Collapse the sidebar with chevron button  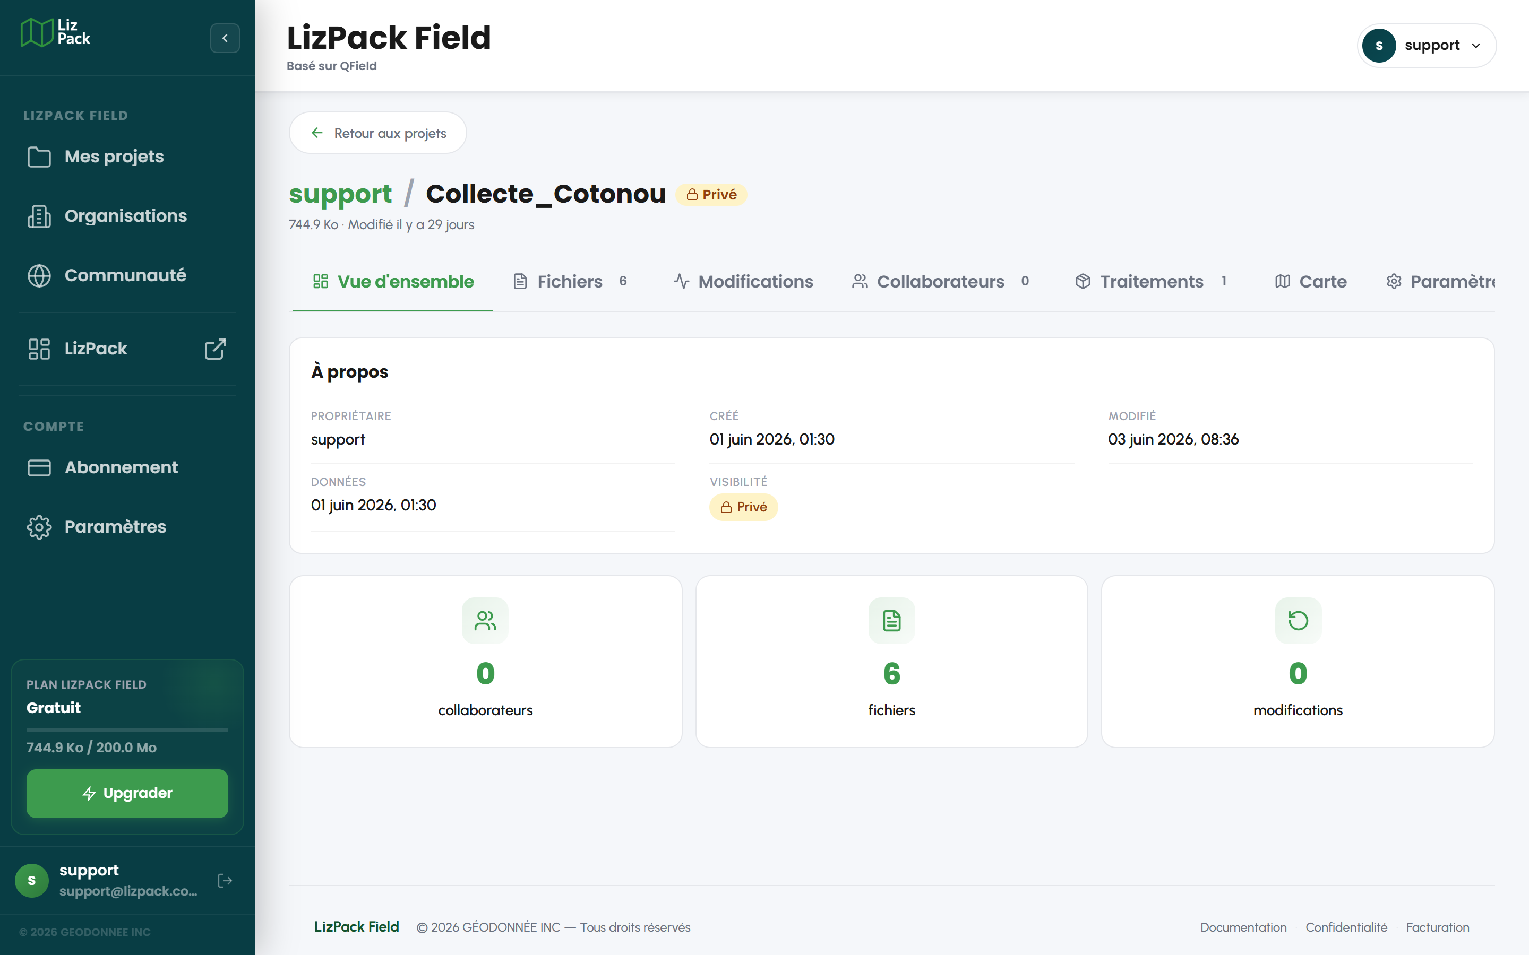click(225, 38)
